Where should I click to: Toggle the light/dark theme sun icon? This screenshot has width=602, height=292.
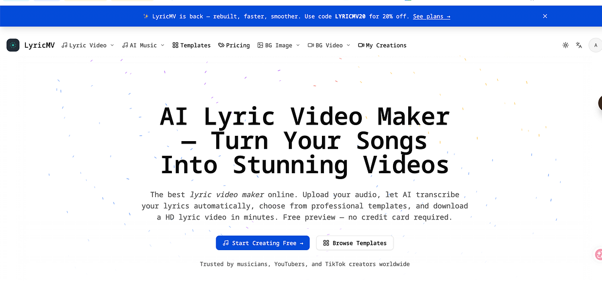565,45
